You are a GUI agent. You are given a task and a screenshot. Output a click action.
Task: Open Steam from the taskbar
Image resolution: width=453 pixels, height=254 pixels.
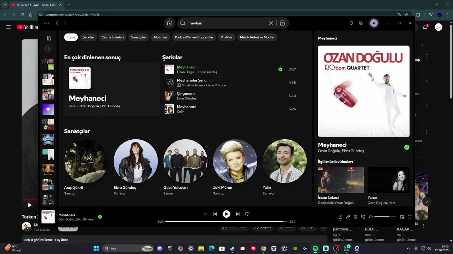pyautogui.click(x=232, y=248)
